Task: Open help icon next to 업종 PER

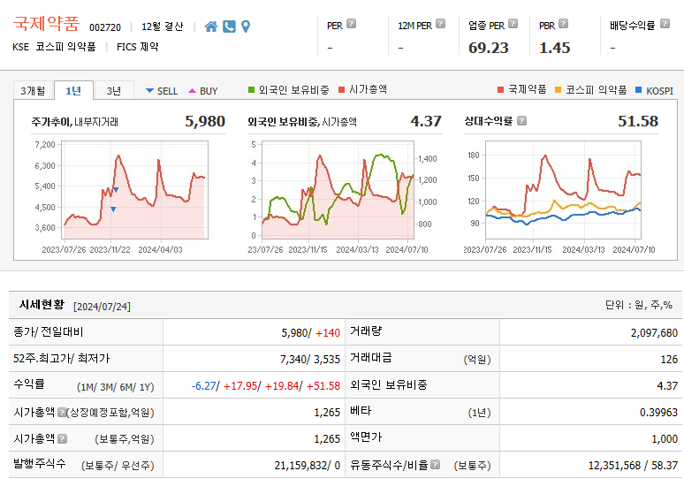Action: 513,24
